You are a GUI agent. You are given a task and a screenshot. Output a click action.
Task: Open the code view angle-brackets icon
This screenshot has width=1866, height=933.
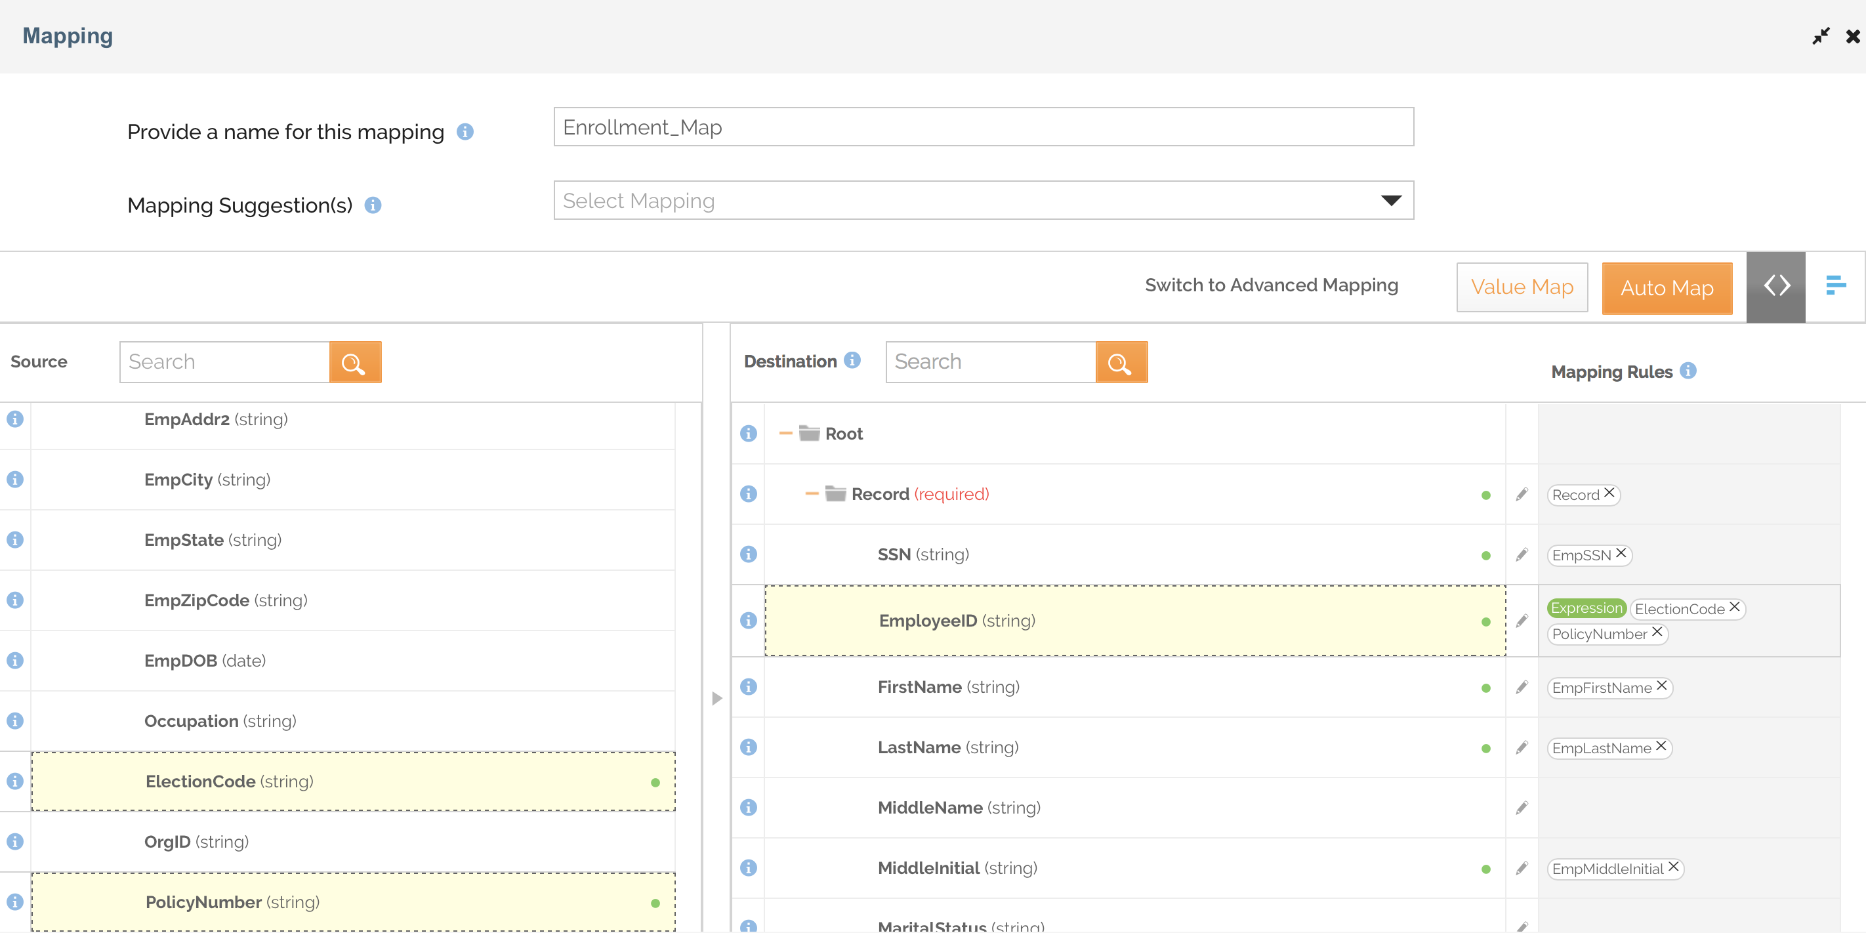point(1775,286)
